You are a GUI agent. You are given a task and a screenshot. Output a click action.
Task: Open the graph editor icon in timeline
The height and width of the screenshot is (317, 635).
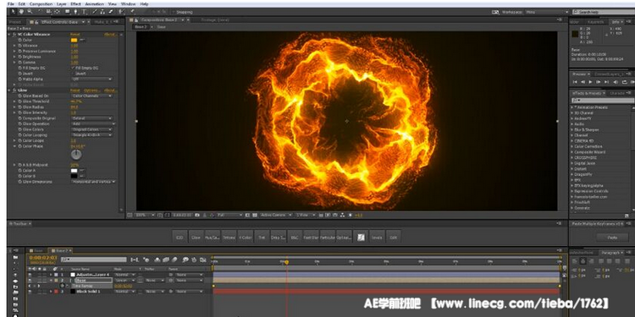203,260
